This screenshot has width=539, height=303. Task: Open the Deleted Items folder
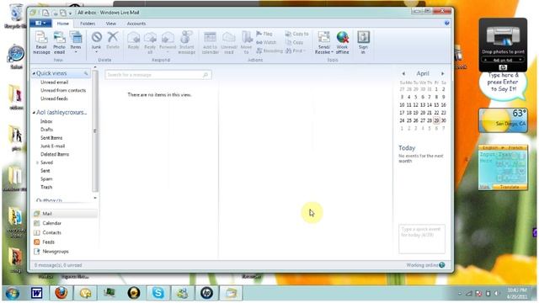click(x=55, y=154)
